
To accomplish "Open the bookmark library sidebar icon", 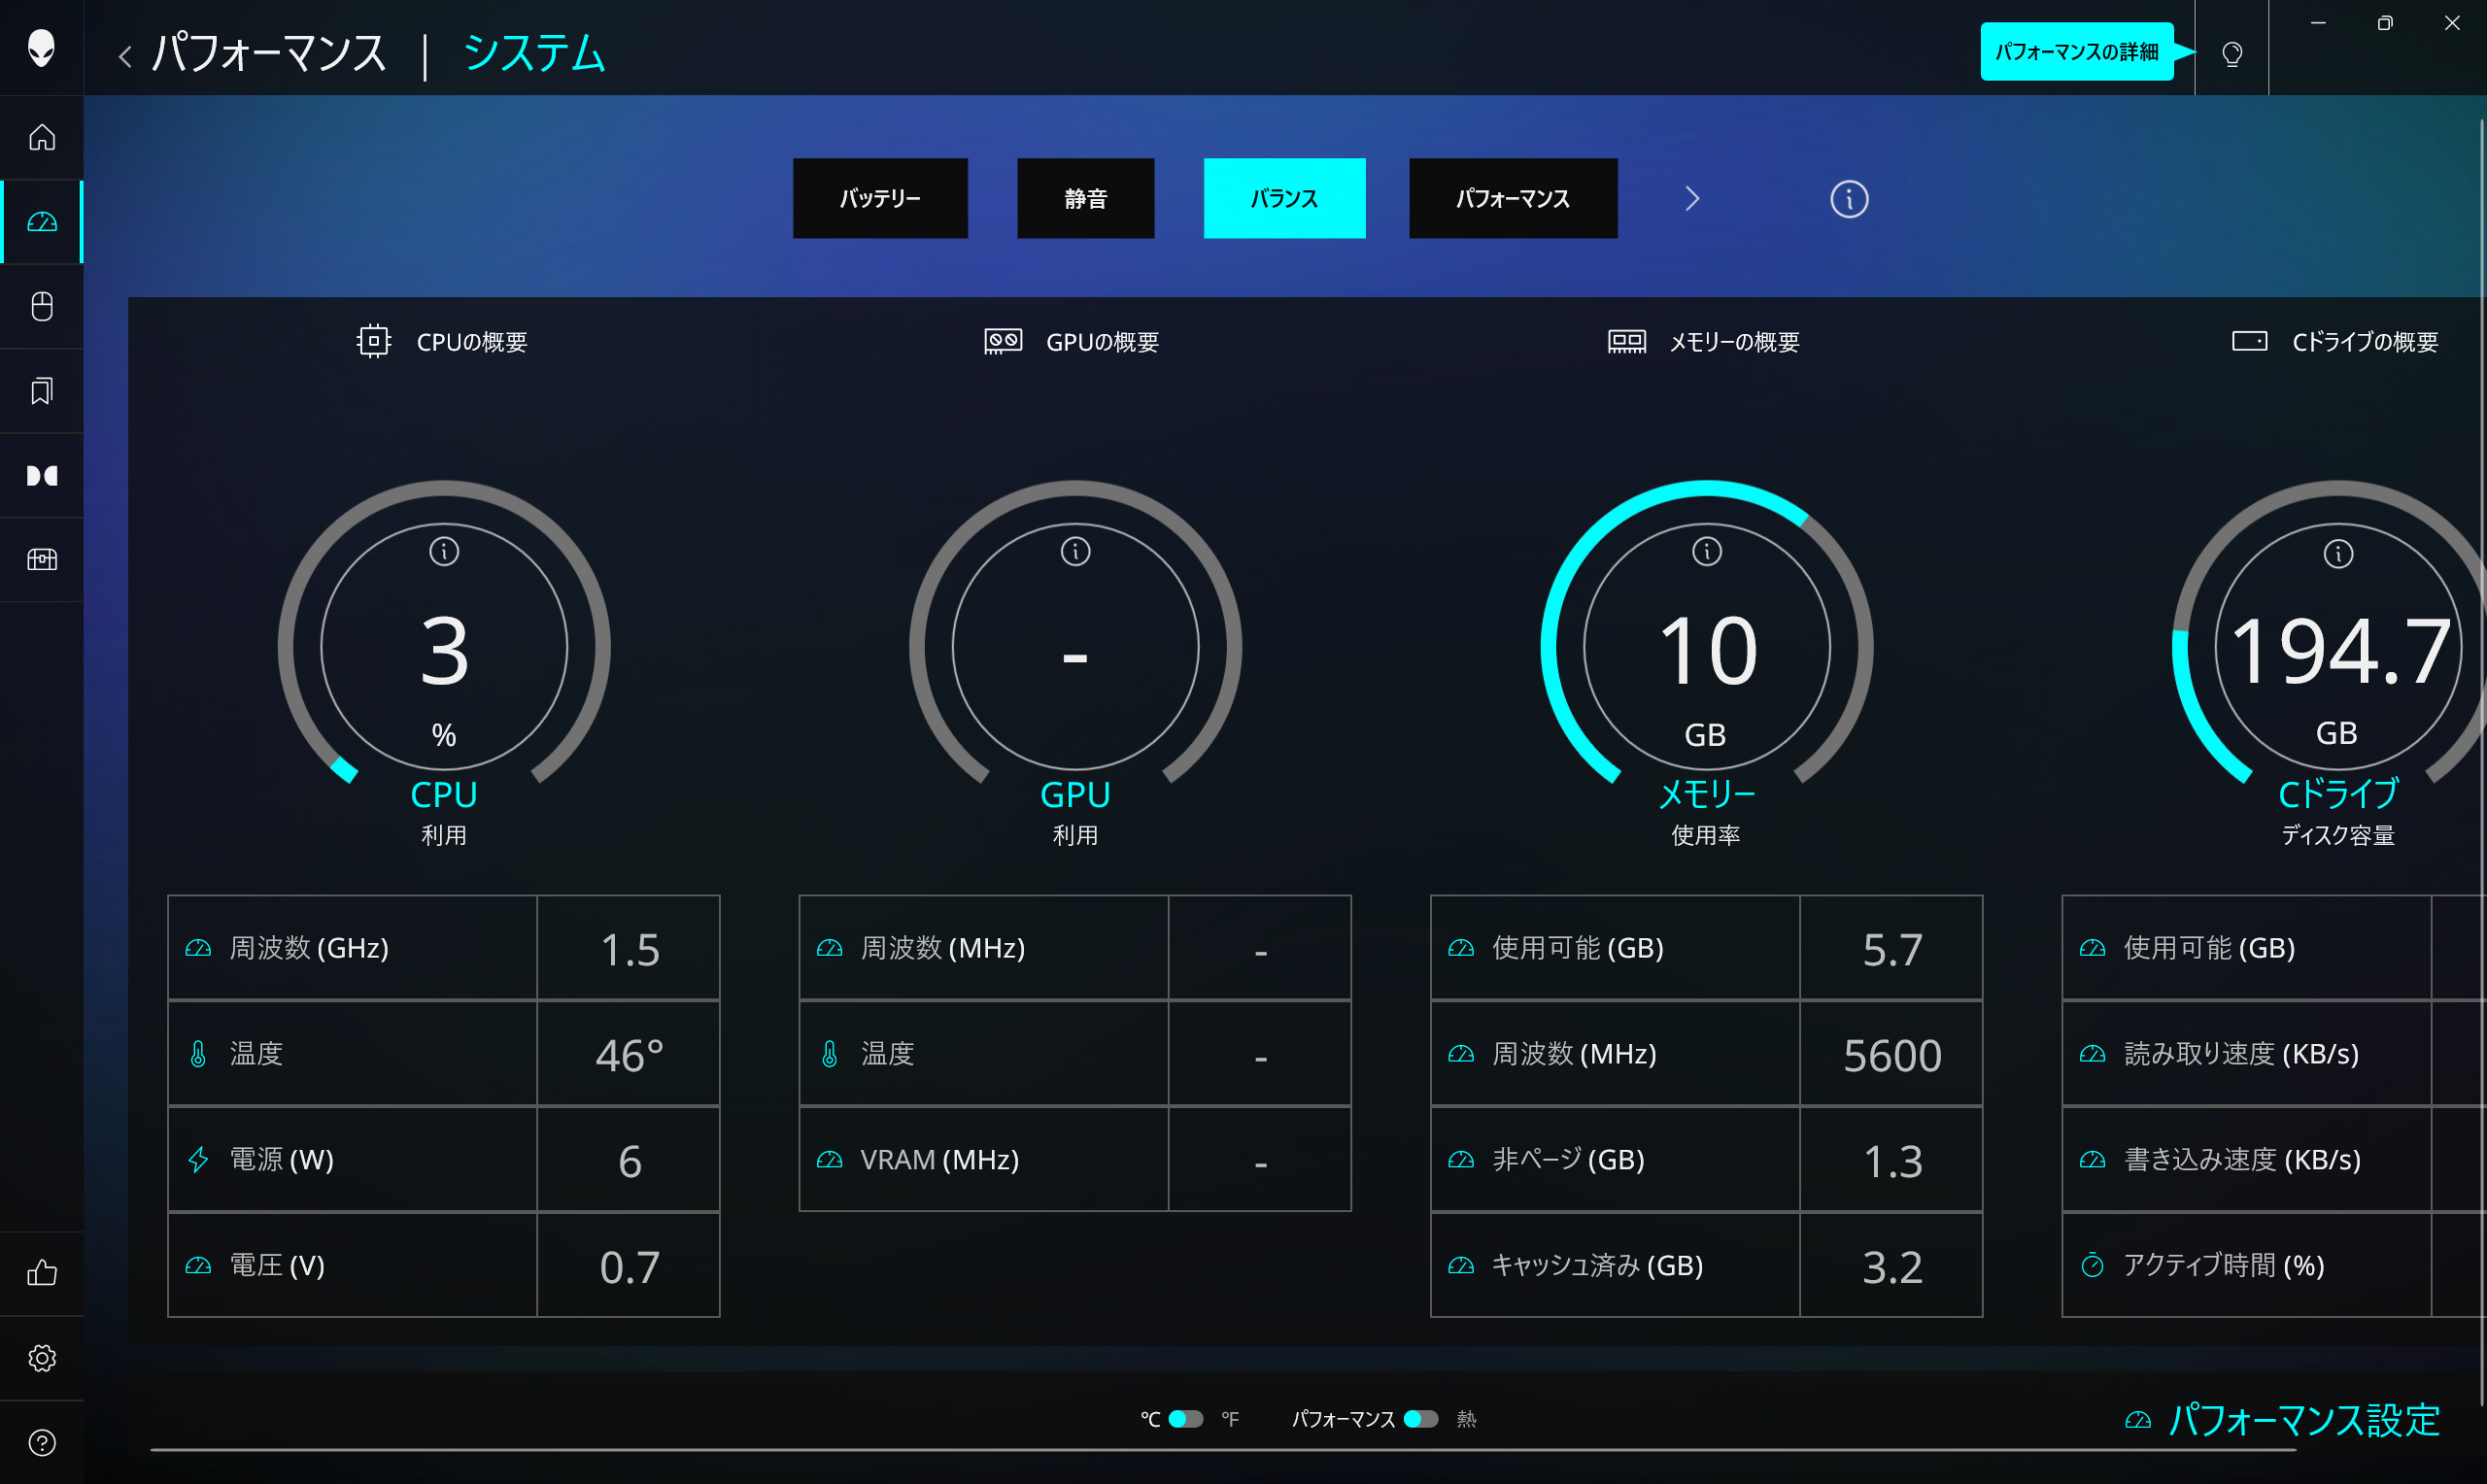I will tap(41, 391).
